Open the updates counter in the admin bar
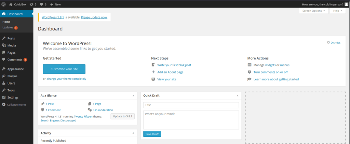350x144 pixels. (33, 4)
